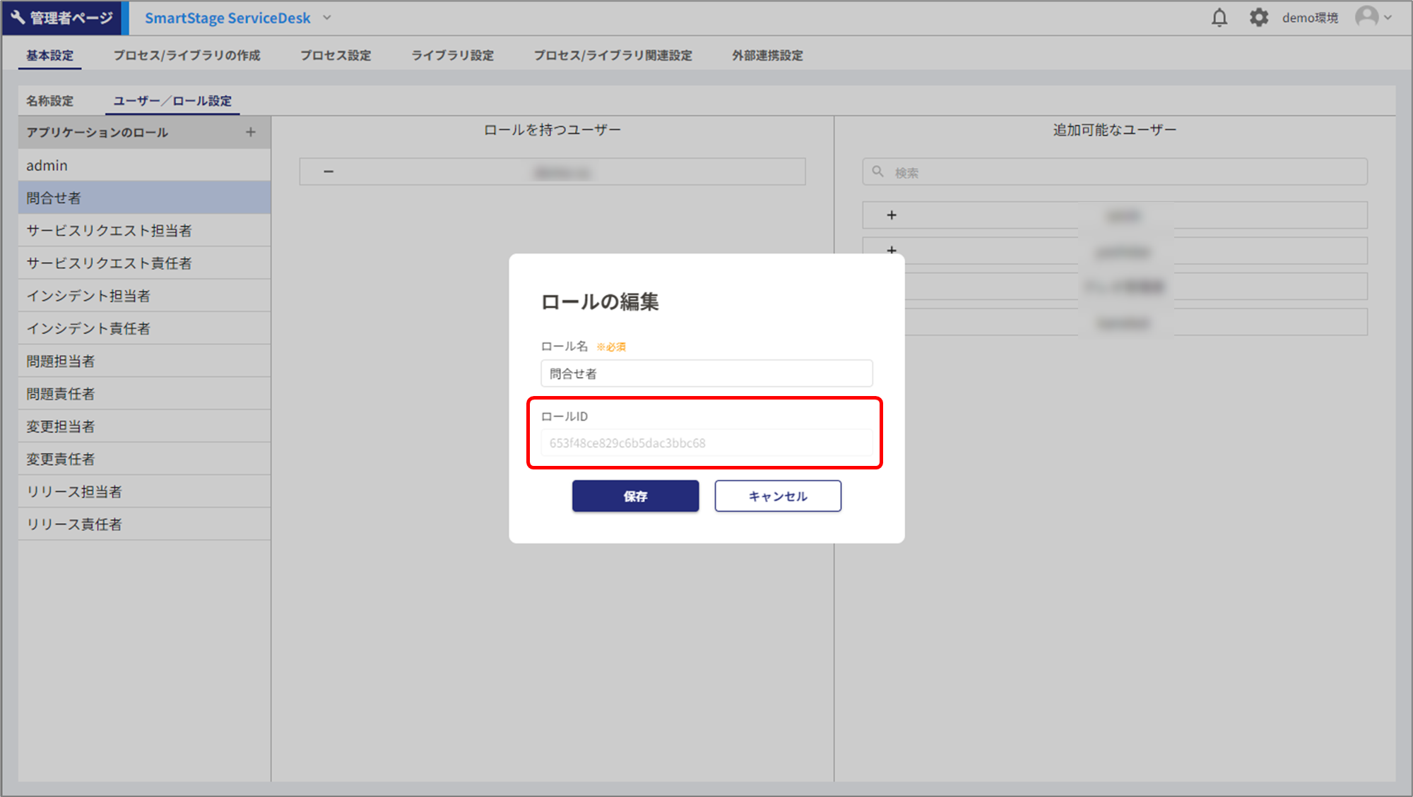Open the 外部連携設定 tab
The image size is (1413, 797).
pos(767,55)
